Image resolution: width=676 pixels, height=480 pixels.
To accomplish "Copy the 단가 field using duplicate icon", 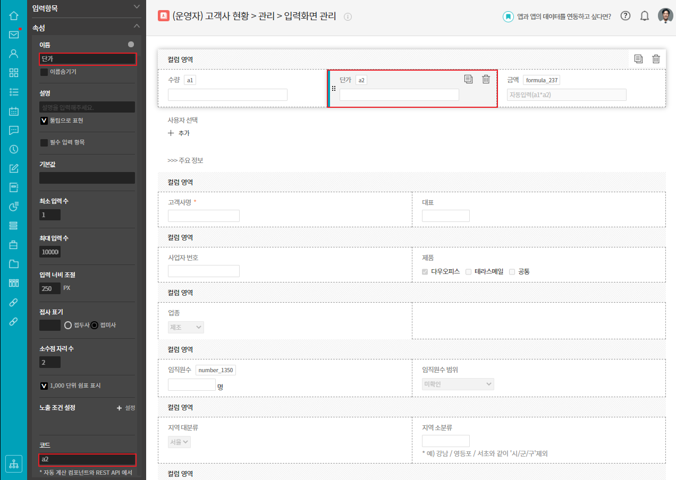I will [468, 79].
